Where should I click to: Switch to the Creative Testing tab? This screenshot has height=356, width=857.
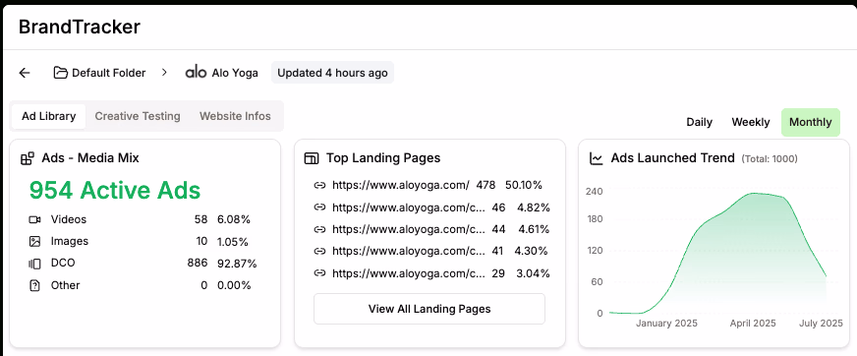[138, 116]
